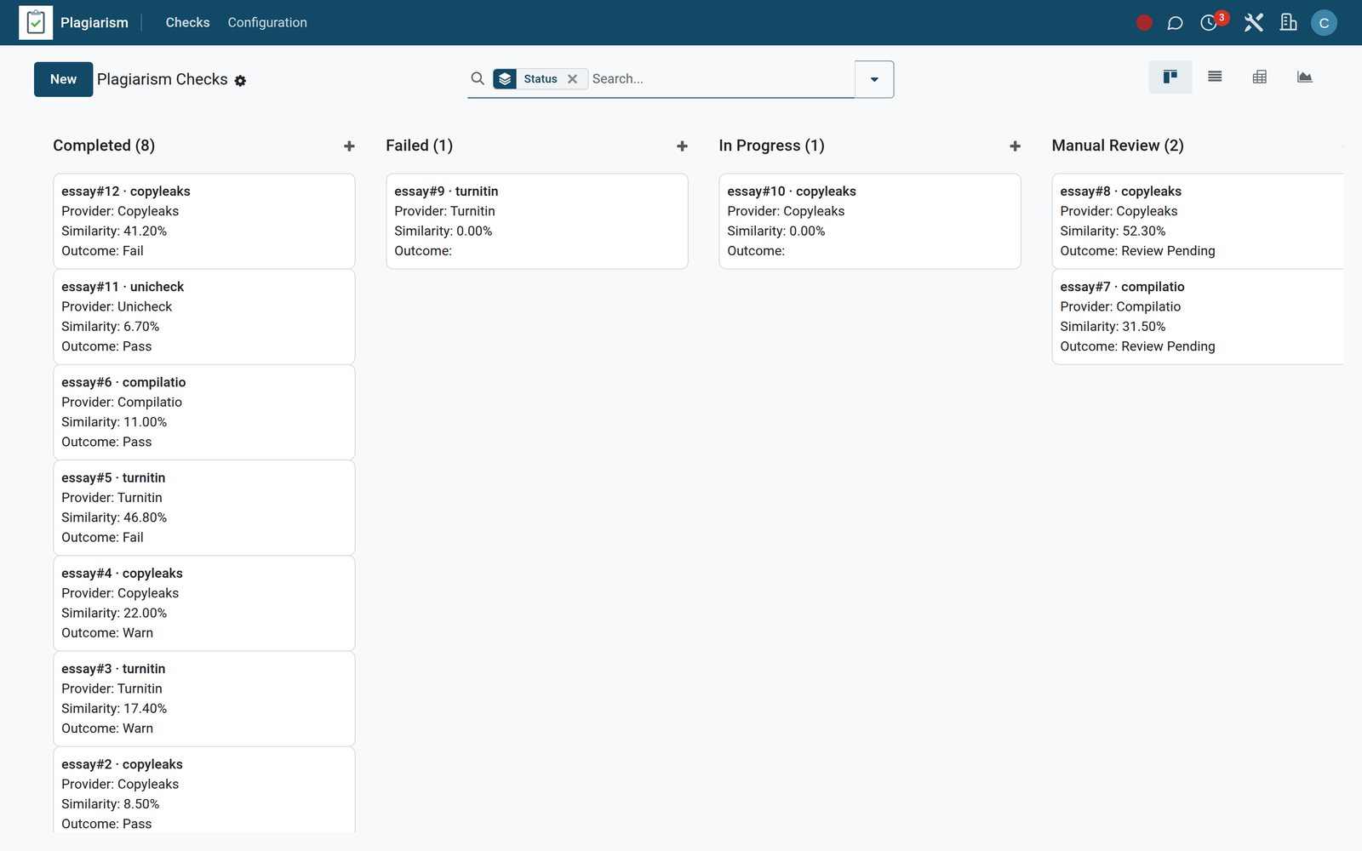This screenshot has height=851, width=1362.
Task: Open the essay#9 turnitin failed card
Action: [537, 221]
